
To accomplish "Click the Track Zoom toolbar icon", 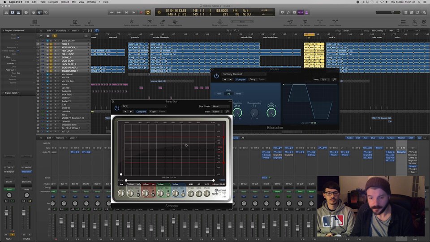I will tap(34, 22).
